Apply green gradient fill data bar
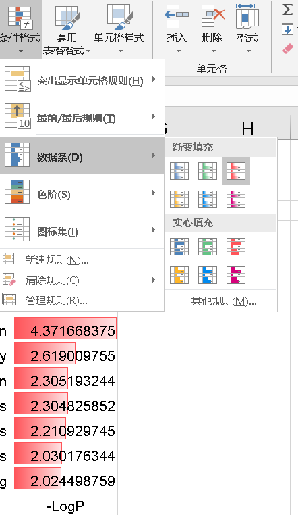Viewport: 298px width, 515px height. tap(208, 171)
